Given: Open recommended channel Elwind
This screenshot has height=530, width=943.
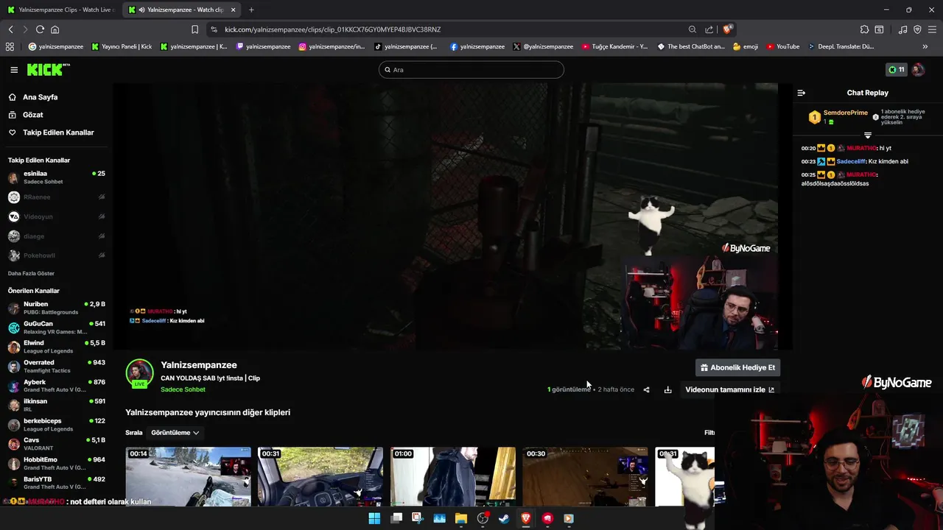Looking at the screenshot, I should pos(56,347).
